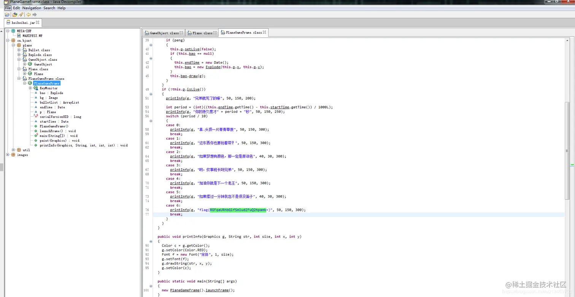Image resolution: width=575 pixels, height=297 pixels.
Task: Close the PlaneGameFrame.class editor tab
Action: click(x=264, y=33)
